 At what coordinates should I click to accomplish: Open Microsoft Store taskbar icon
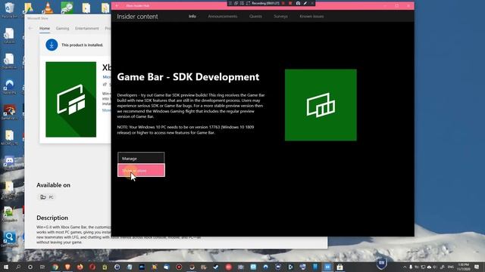(x=339, y=267)
